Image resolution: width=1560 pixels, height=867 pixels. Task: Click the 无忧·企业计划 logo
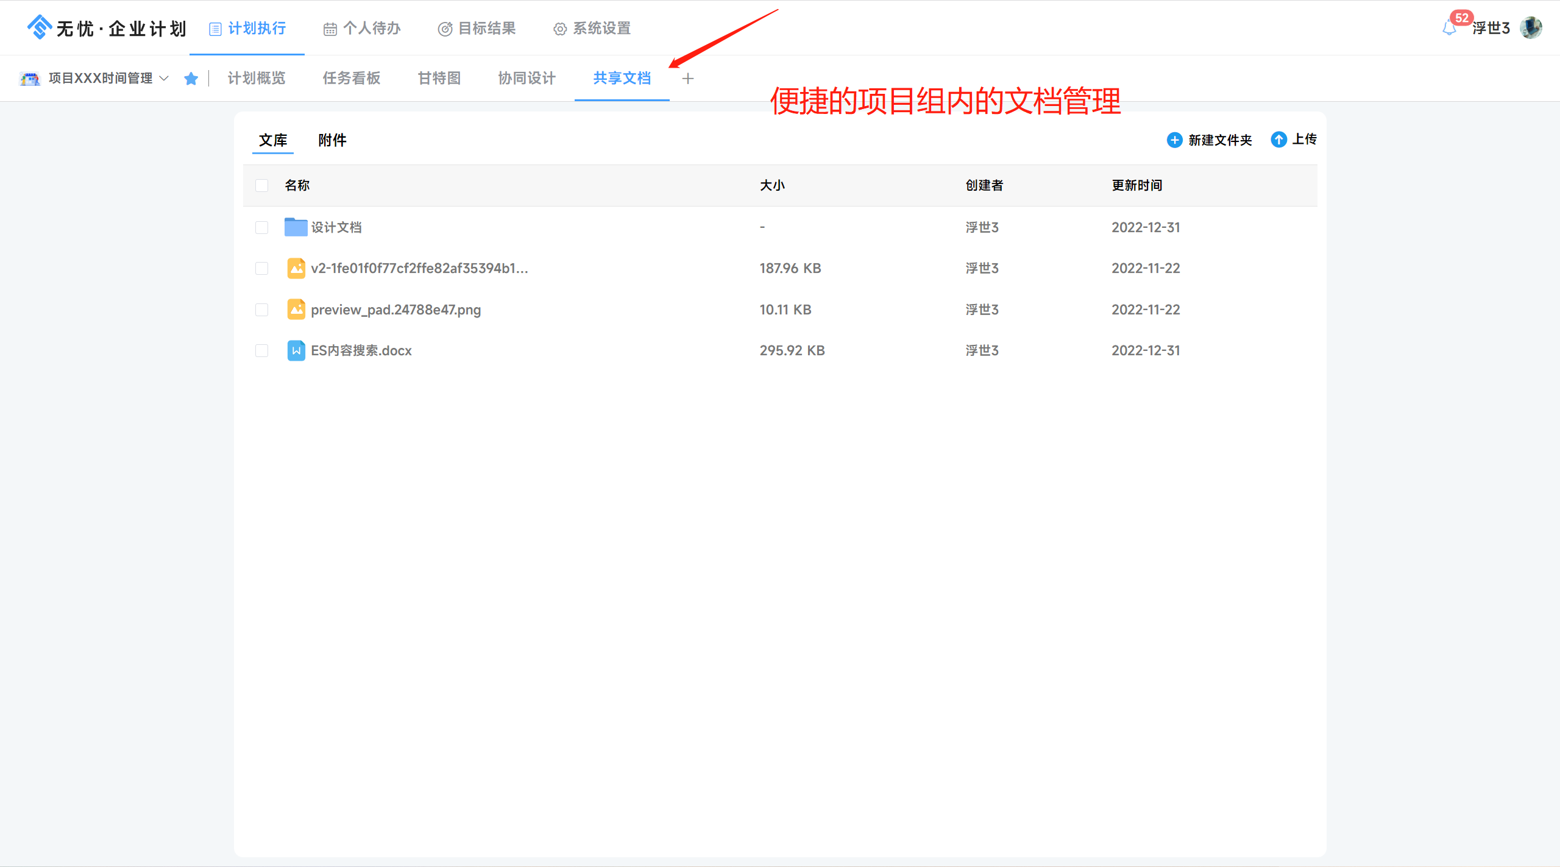coord(107,28)
